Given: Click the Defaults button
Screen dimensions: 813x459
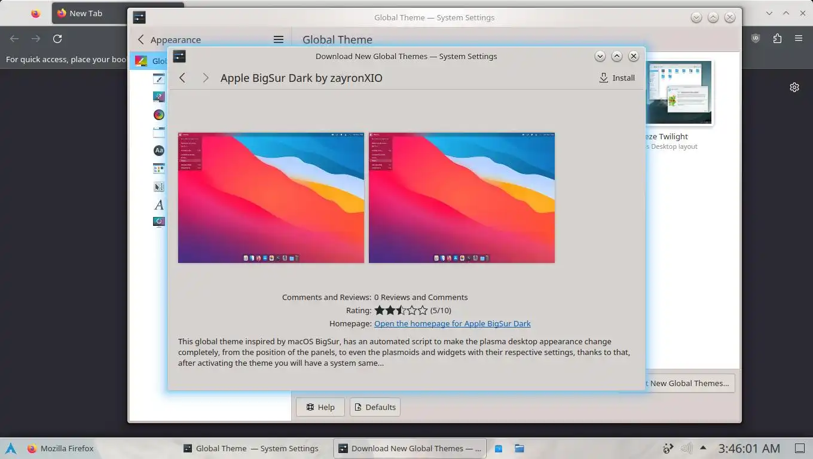Looking at the screenshot, I should (375, 407).
